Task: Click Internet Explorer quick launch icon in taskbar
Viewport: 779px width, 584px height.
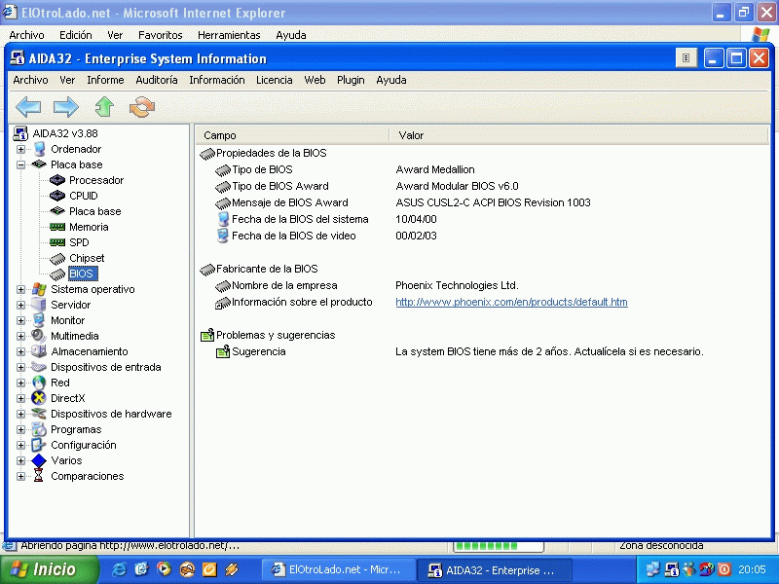Action: 119,569
